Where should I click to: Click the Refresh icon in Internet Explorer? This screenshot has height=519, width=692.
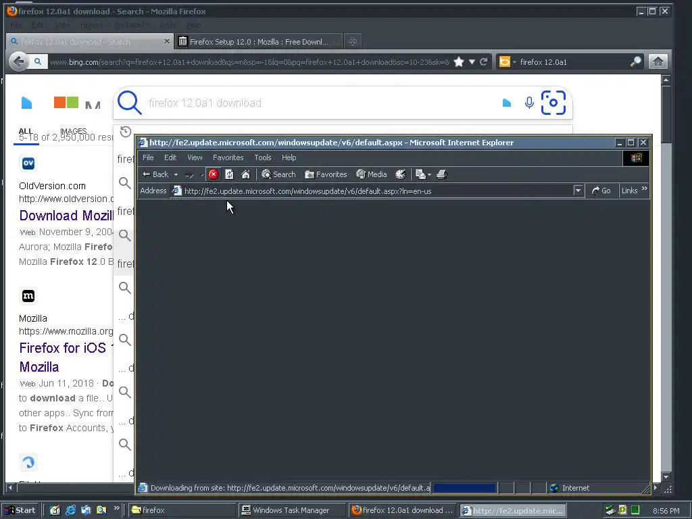(230, 174)
